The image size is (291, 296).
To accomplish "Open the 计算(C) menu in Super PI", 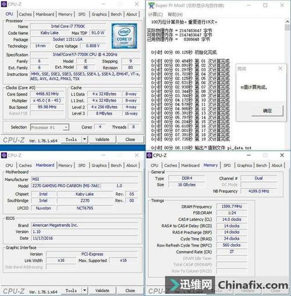I will tap(155, 15).
